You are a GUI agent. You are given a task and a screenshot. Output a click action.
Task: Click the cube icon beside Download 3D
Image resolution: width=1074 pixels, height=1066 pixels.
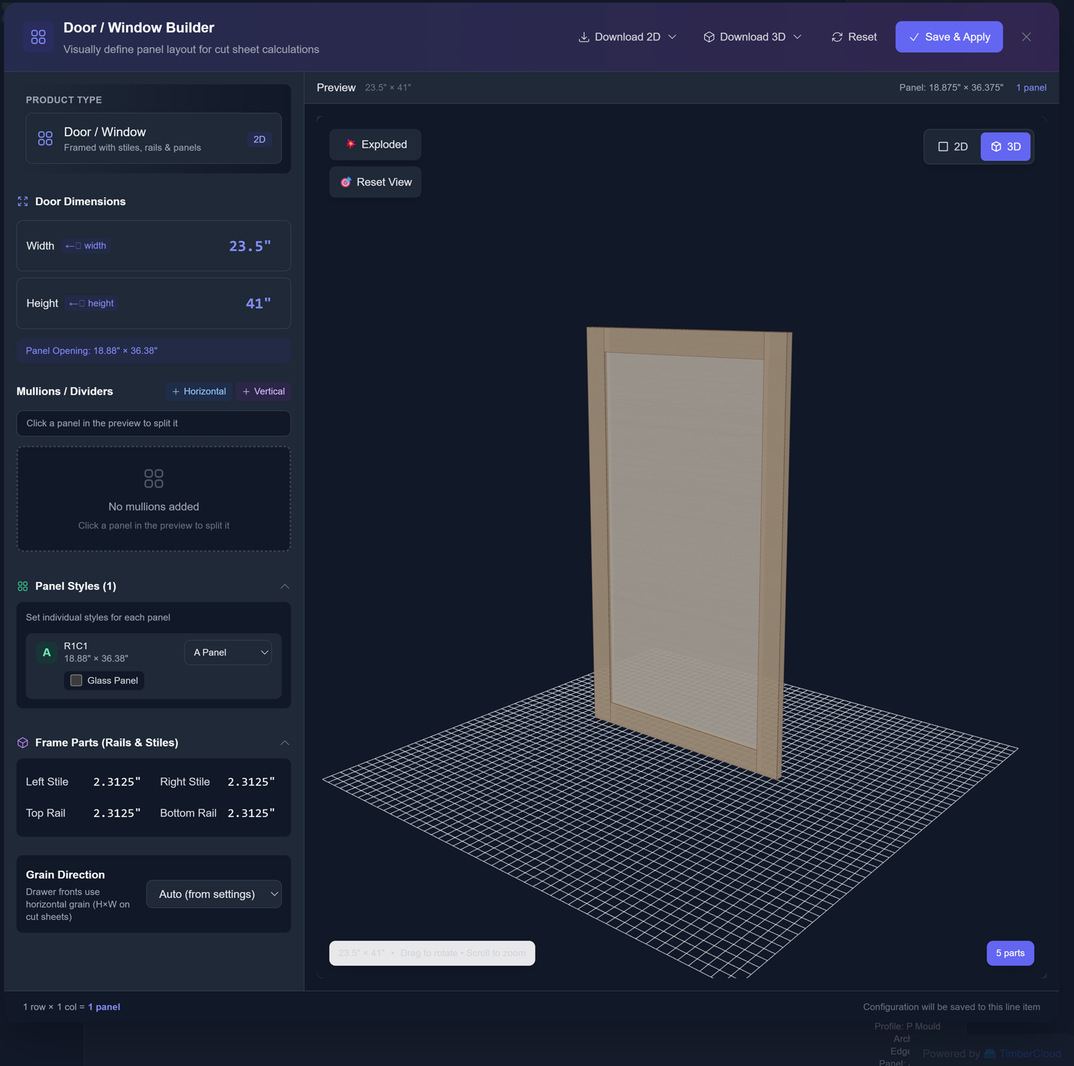709,37
